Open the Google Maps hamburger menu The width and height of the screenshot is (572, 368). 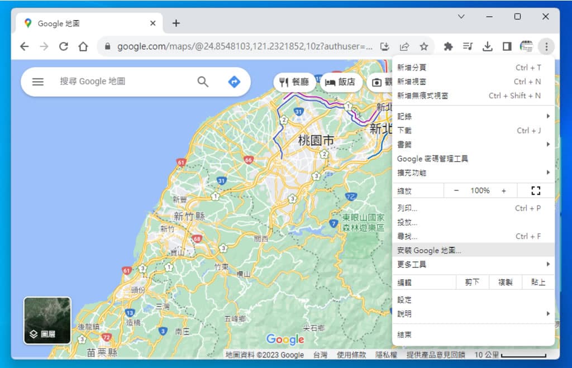[38, 82]
